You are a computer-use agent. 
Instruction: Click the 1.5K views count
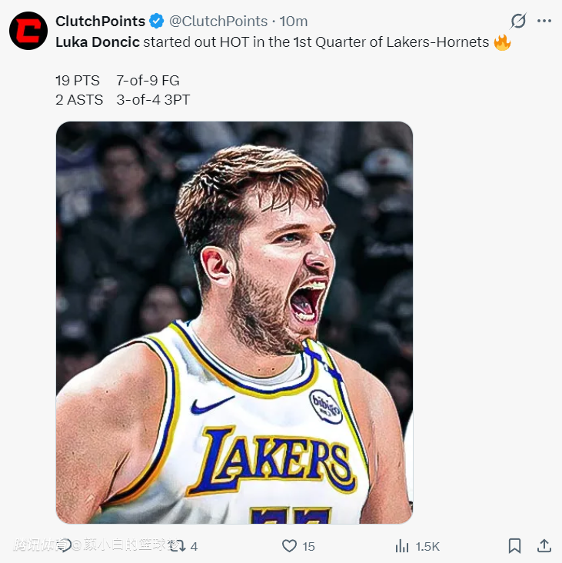tap(427, 546)
